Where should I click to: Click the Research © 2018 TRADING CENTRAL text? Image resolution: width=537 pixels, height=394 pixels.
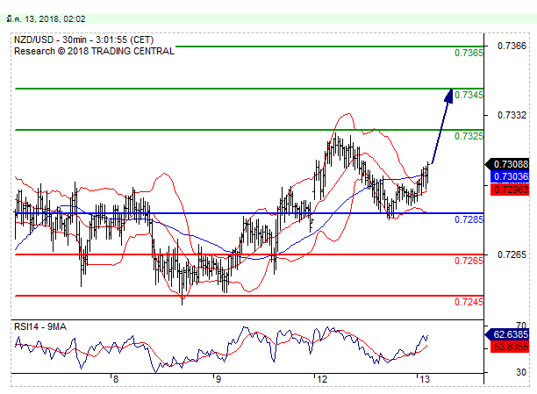pos(94,52)
